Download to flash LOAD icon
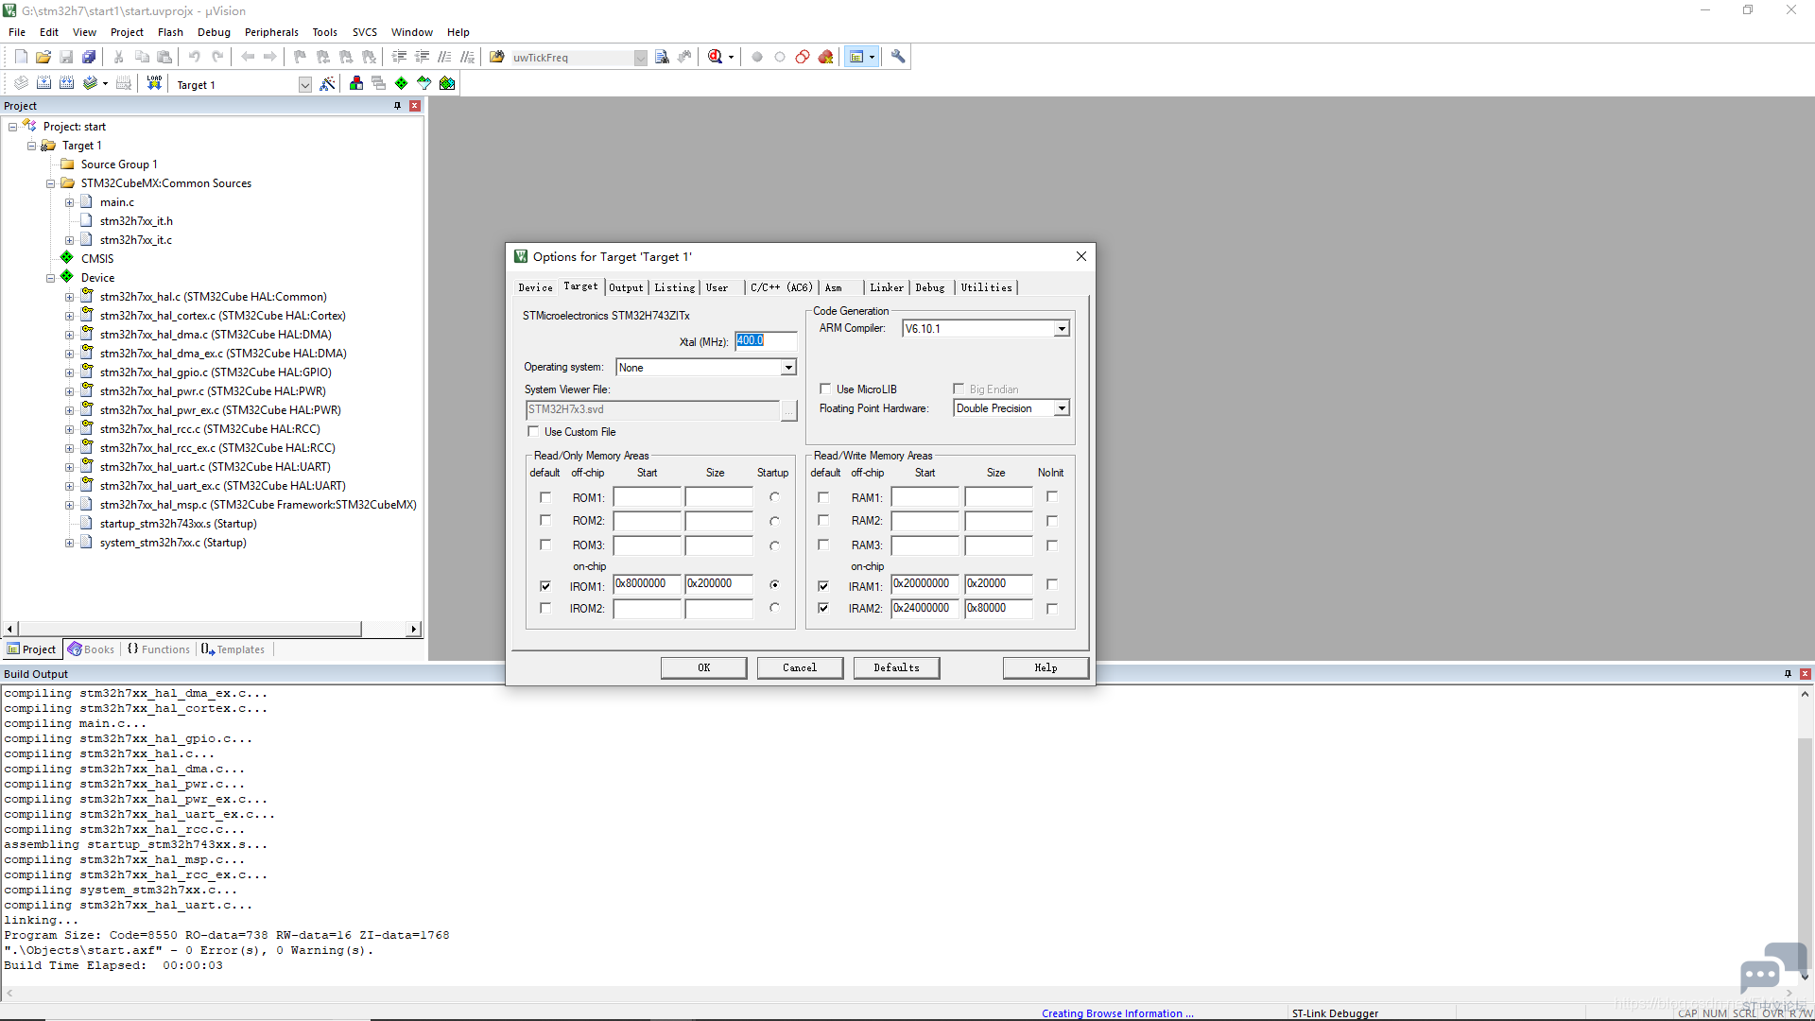 (154, 83)
